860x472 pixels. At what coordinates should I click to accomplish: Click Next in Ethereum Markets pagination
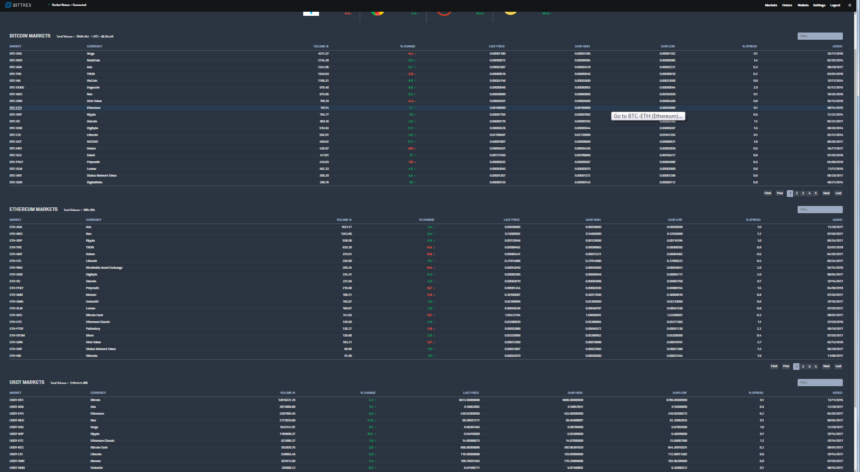pos(827,367)
